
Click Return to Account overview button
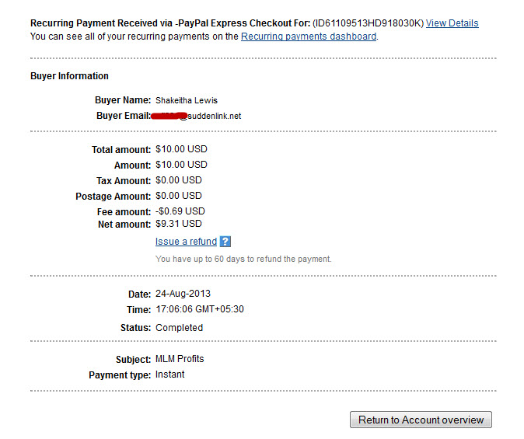[421, 420]
